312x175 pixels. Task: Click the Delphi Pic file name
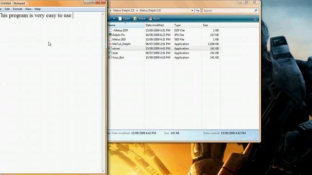point(118,35)
